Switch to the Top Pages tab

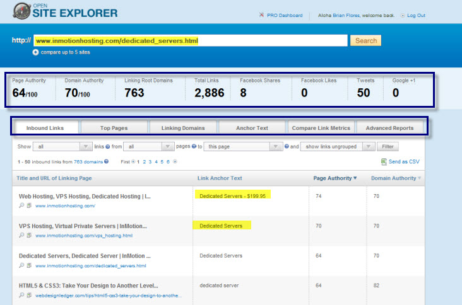click(114, 128)
